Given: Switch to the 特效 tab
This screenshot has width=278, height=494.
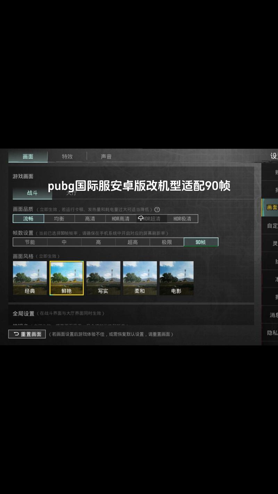Looking at the screenshot, I should pos(67,157).
